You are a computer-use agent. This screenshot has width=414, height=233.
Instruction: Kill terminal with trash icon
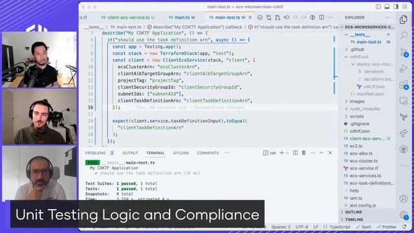[x=304, y=153]
